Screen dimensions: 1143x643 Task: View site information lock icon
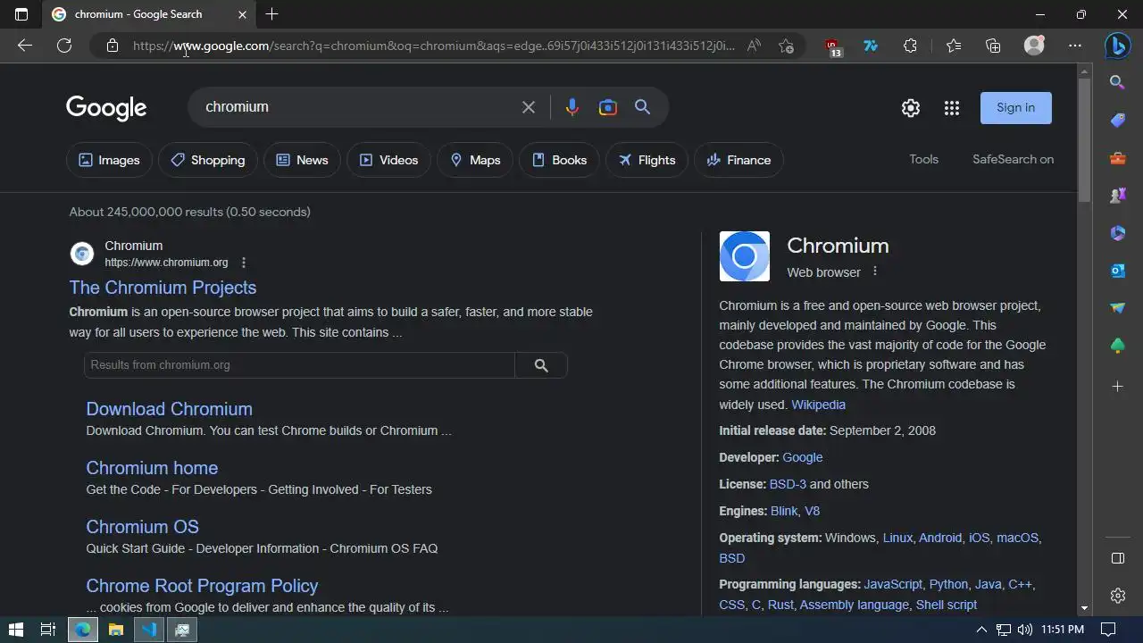click(x=113, y=46)
